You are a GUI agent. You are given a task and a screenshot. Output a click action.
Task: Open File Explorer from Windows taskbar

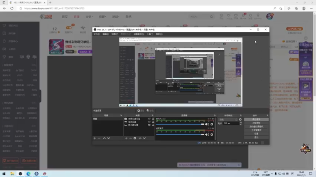pyautogui.click(x=12, y=174)
